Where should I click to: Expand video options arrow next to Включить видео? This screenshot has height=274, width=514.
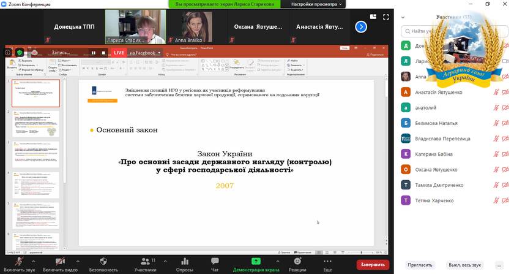(x=78, y=262)
